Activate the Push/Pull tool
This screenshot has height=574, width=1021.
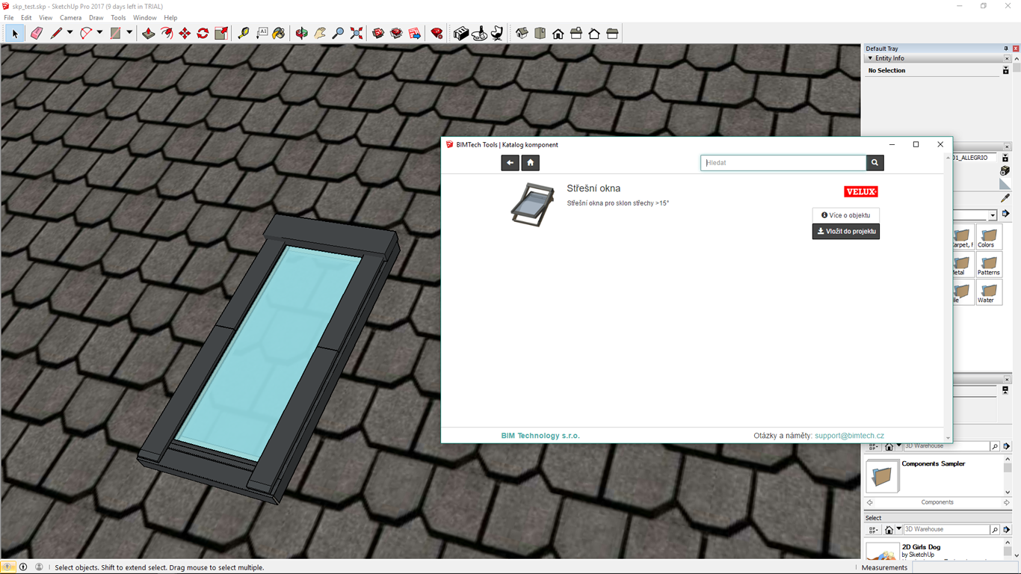[x=148, y=34]
